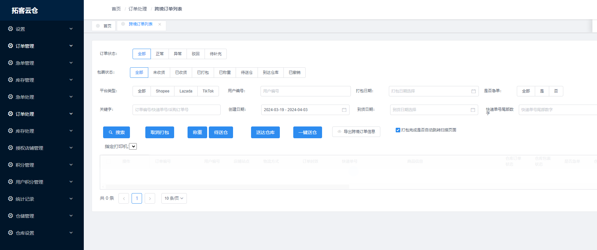Image resolution: width=597 pixels, height=250 pixels.
Task: Click the gear icon next to 授权店铺管理
Action: pyautogui.click(x=10, y=148)
